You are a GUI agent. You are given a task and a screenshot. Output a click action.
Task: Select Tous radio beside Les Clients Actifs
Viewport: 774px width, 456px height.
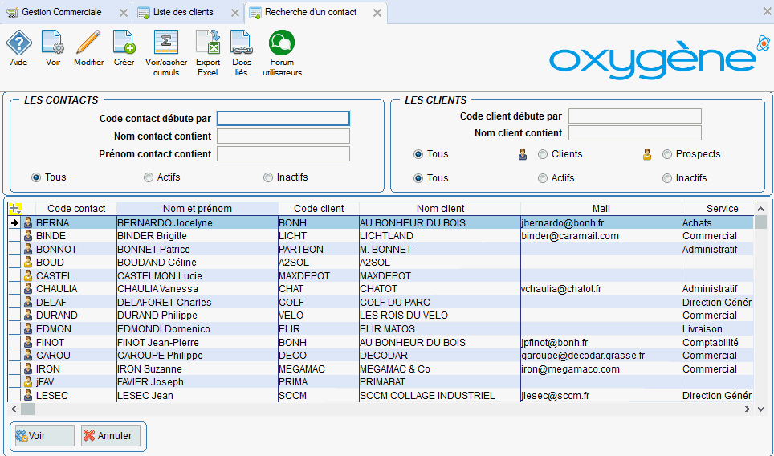tap(418, 178)
